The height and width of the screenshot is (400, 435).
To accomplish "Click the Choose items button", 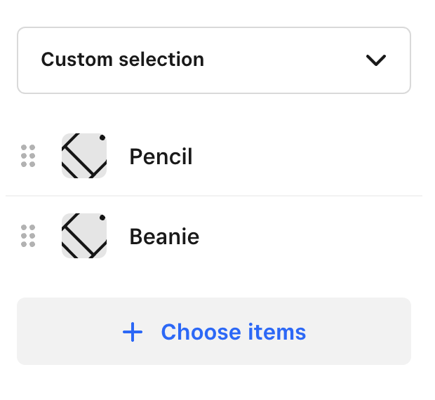I will click(x=214, y=331).
